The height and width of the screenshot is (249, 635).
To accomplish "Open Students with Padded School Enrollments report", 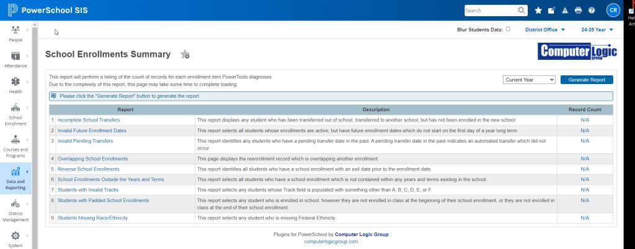I will tap(104, 201).
